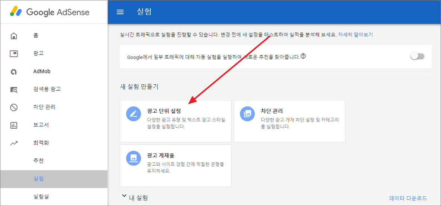The height and width of the screenshot is (206, 441).
Task: Click the blocking circle icon beside 차단 관리
Action: (x=13, y=107)
